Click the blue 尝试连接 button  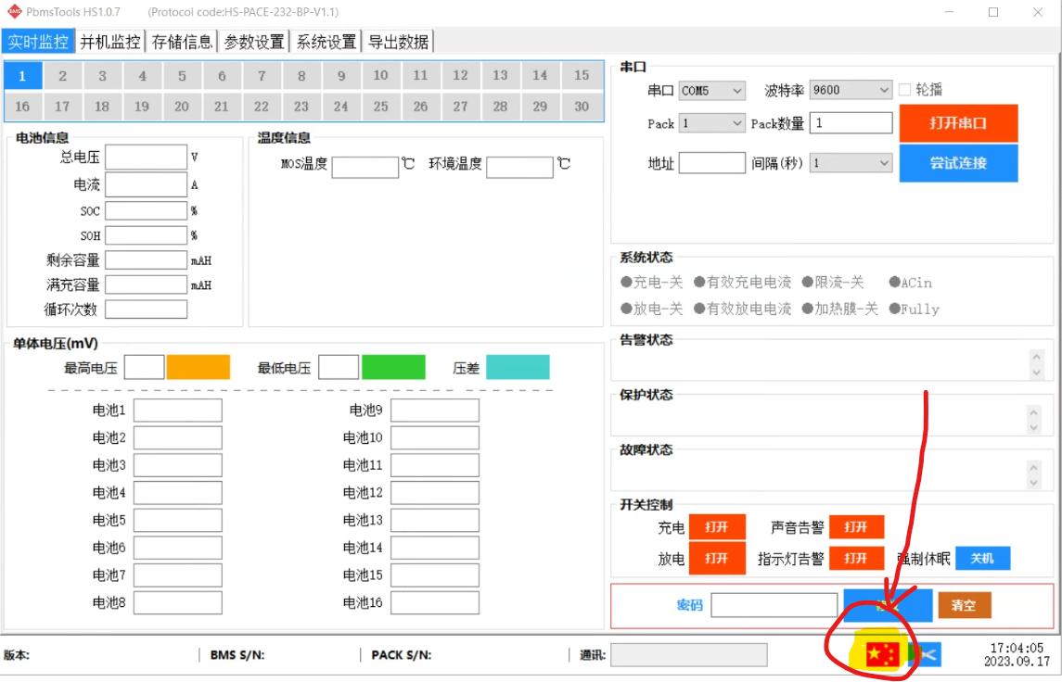pyautogui.click(x=958, y=163)
